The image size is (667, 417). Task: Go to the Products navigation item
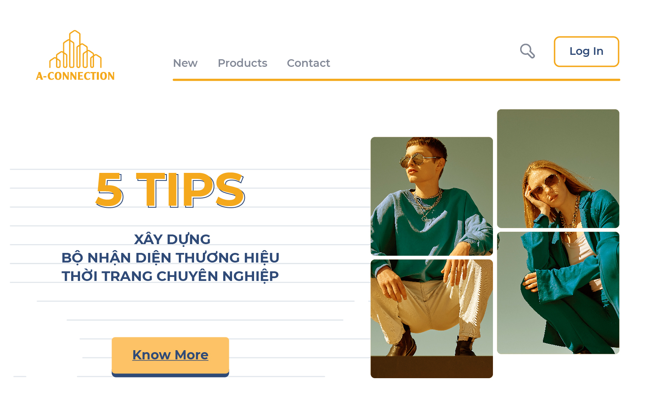coord(242,63)
